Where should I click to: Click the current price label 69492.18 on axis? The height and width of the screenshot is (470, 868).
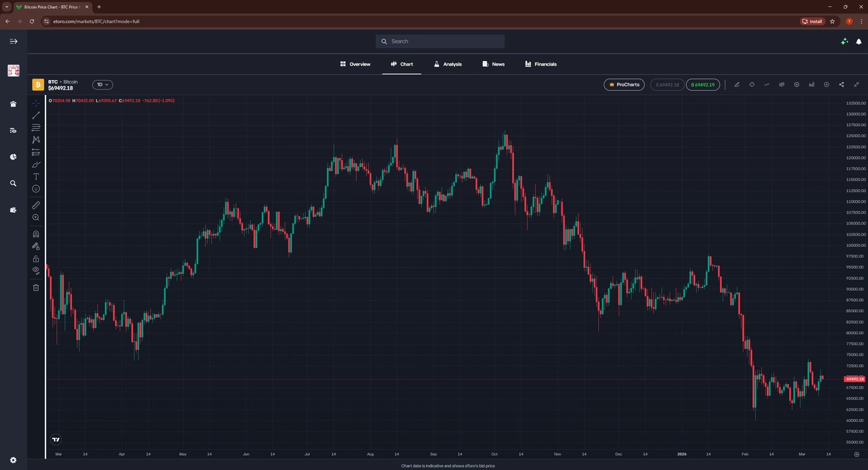854,378
